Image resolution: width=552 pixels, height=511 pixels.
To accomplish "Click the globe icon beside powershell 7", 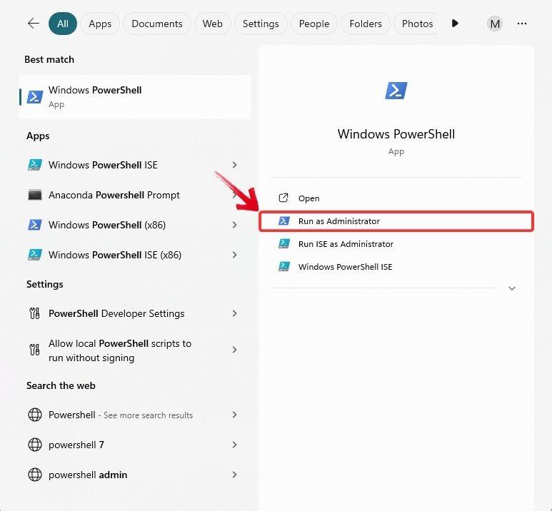I will 35,445.
